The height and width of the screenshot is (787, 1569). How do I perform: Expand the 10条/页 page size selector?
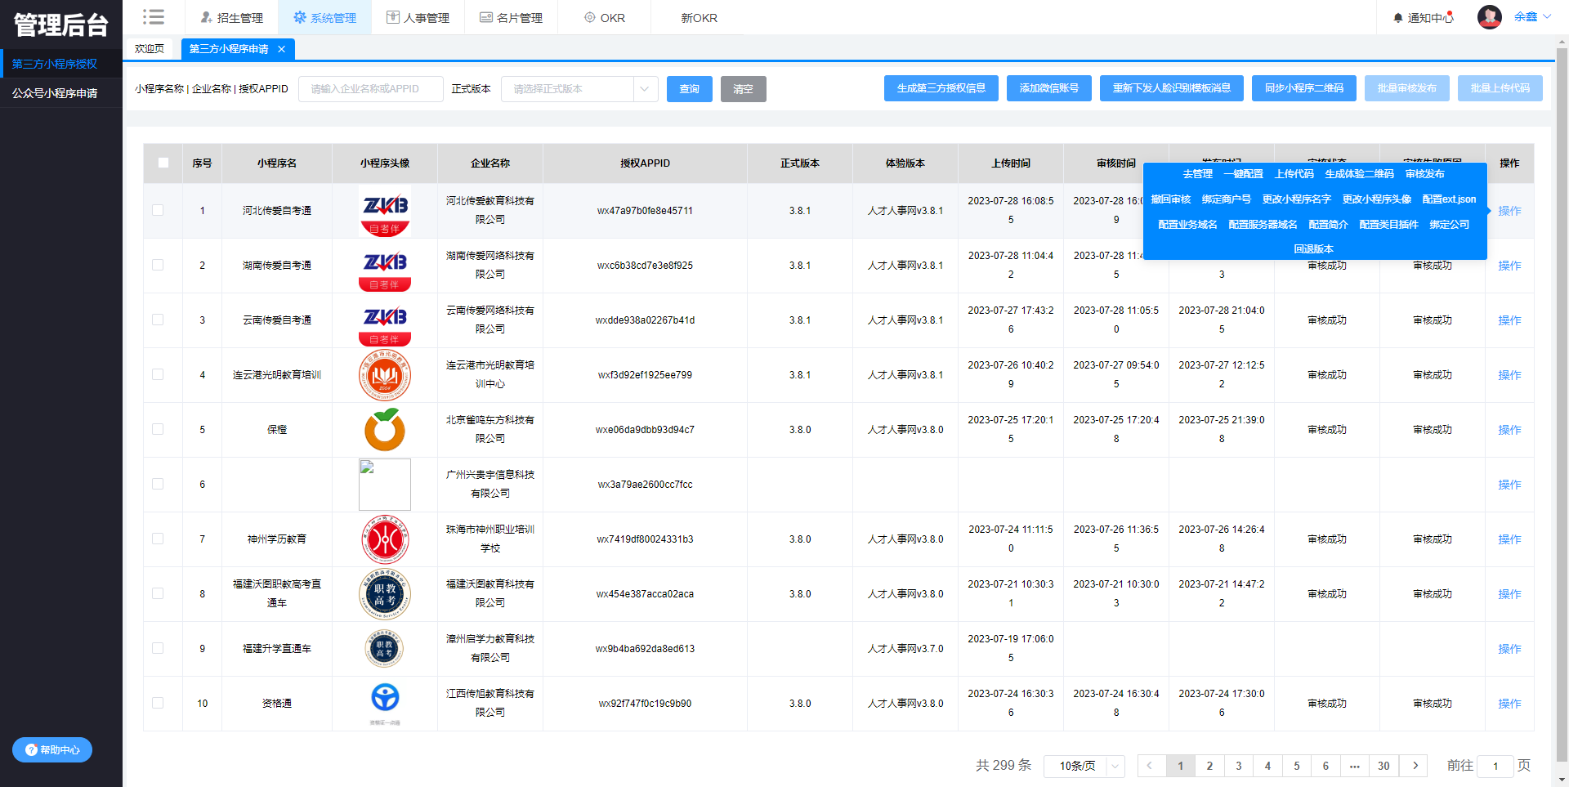point(1084,766)
